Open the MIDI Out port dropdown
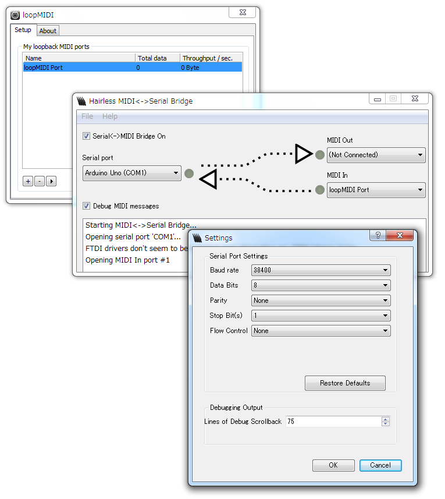Viewport: 445px width, 499px height. (x=376, y=155)
